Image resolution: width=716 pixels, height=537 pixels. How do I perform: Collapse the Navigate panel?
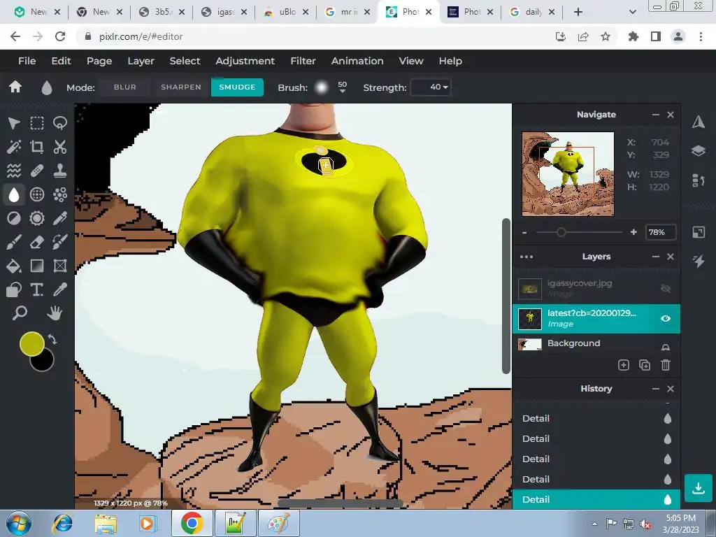point(656,115)
